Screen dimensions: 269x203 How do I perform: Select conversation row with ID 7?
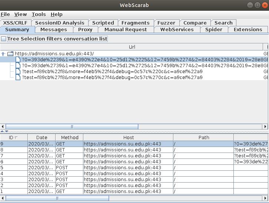[x=134, y=156]
